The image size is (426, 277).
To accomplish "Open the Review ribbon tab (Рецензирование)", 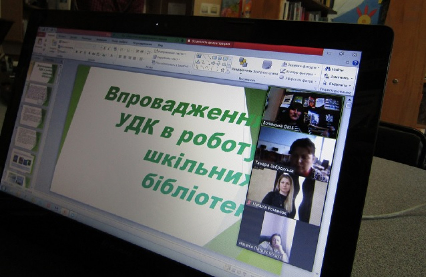I will click(x=142, y=43).
